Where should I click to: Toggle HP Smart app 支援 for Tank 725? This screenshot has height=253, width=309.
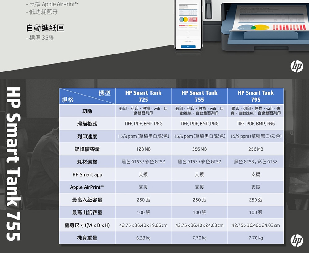(143, 174)
